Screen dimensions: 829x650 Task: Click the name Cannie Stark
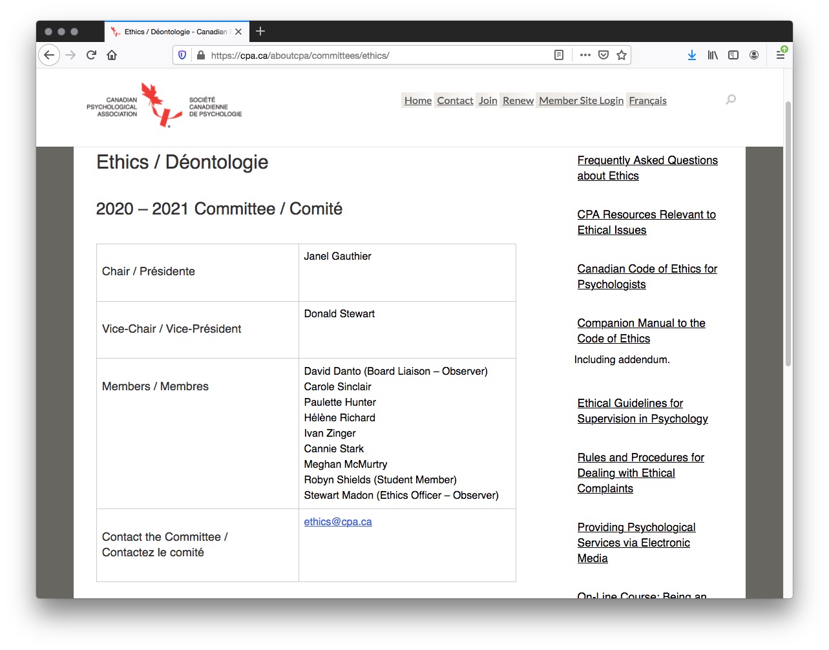[x=334, y=448]
